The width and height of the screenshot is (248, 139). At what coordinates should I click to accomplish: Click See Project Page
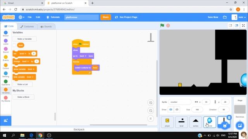[x=126, y=17]
